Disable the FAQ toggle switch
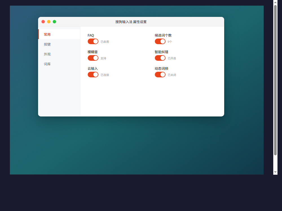 [x=93, y=41]
